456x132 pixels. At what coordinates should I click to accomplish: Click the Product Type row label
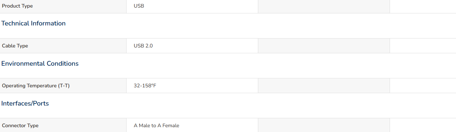pyautogui.click(x=17, y=6)
